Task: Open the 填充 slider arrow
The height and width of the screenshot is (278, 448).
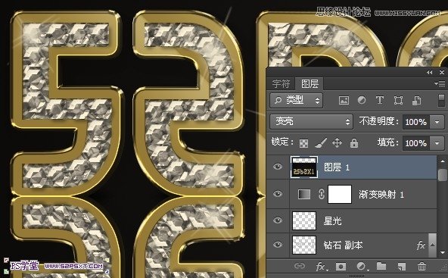Action: coord(437,142)
